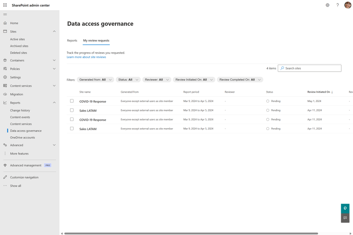Open the feedback chat button
Screen dimensions: 353x235
(x=345, y=218)
